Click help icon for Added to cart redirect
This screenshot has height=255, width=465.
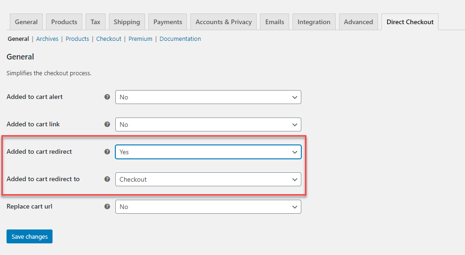tap(107, 151)
